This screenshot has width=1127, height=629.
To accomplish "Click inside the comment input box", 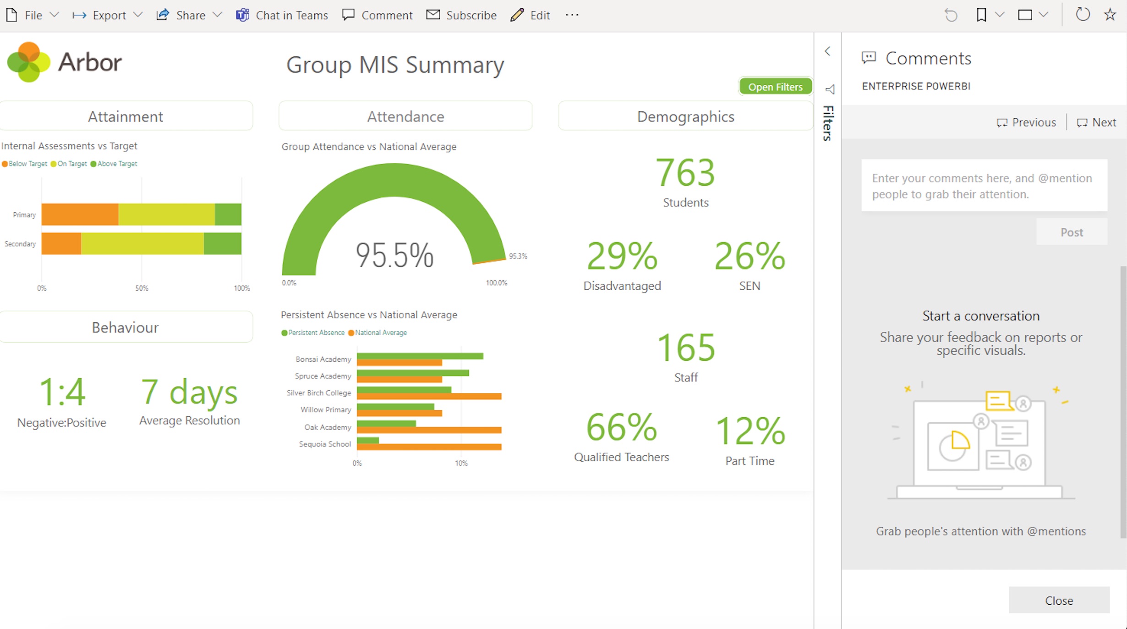I will click(x=984, y=186).
